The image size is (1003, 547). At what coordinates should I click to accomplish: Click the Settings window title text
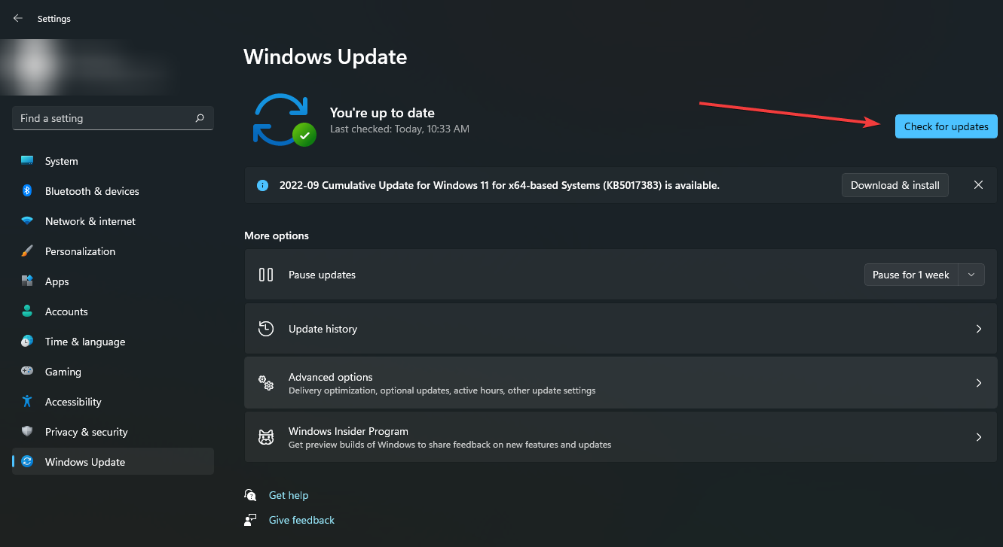(54, 19)
